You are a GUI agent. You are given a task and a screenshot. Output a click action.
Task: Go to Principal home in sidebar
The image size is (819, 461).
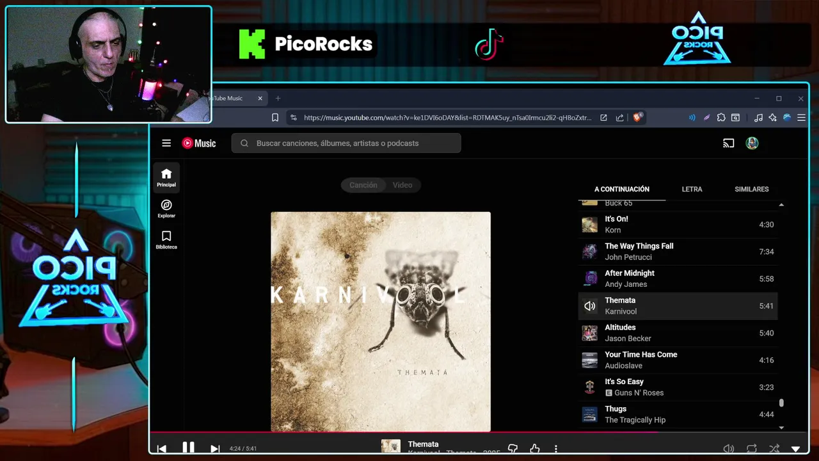point(166,177)
